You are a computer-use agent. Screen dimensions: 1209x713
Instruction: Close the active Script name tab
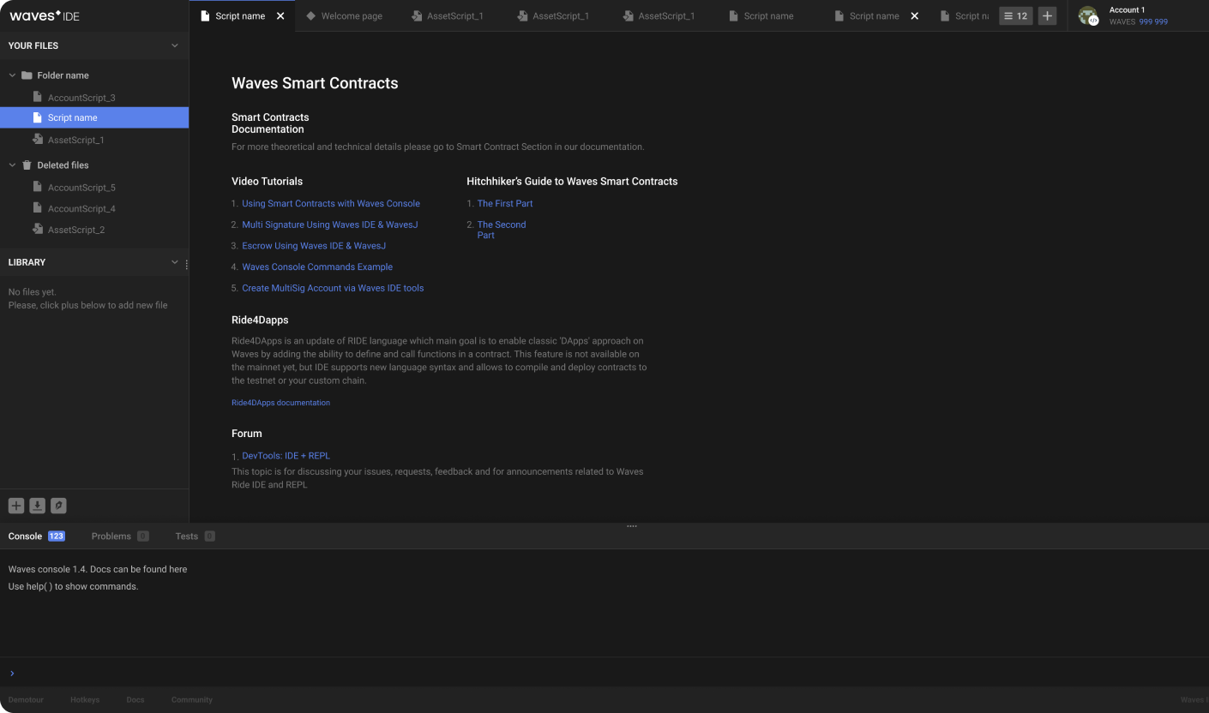280,16
